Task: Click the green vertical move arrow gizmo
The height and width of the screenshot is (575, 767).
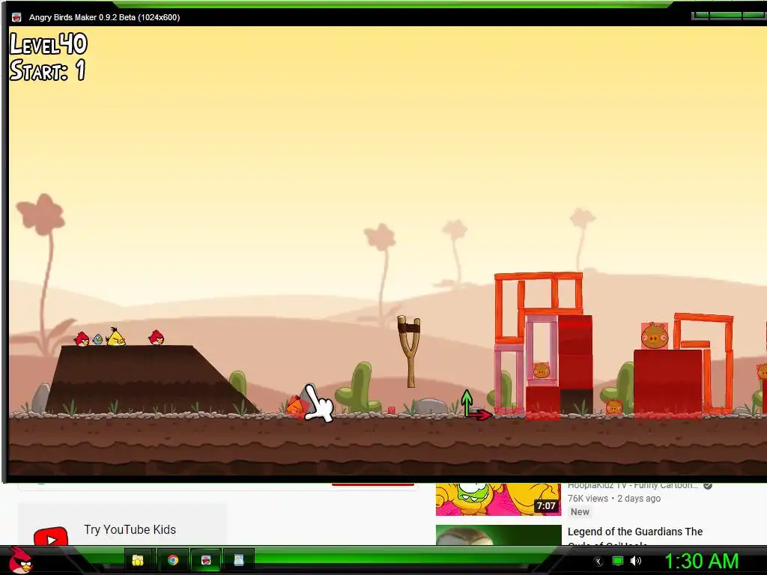Action: click(467, 403)
